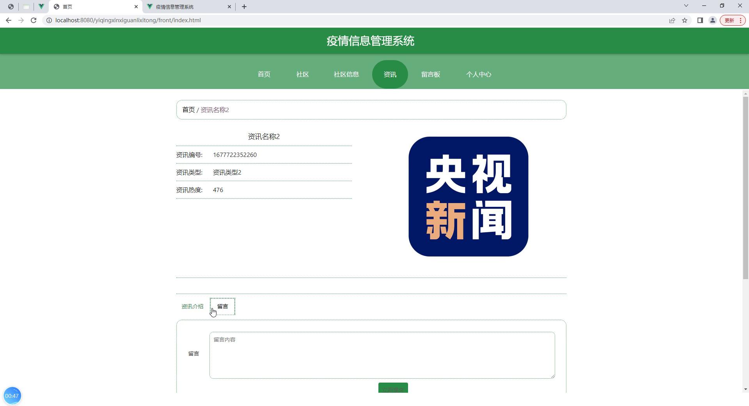Open 留言板 in the navigation menu

tap(431, 74)
